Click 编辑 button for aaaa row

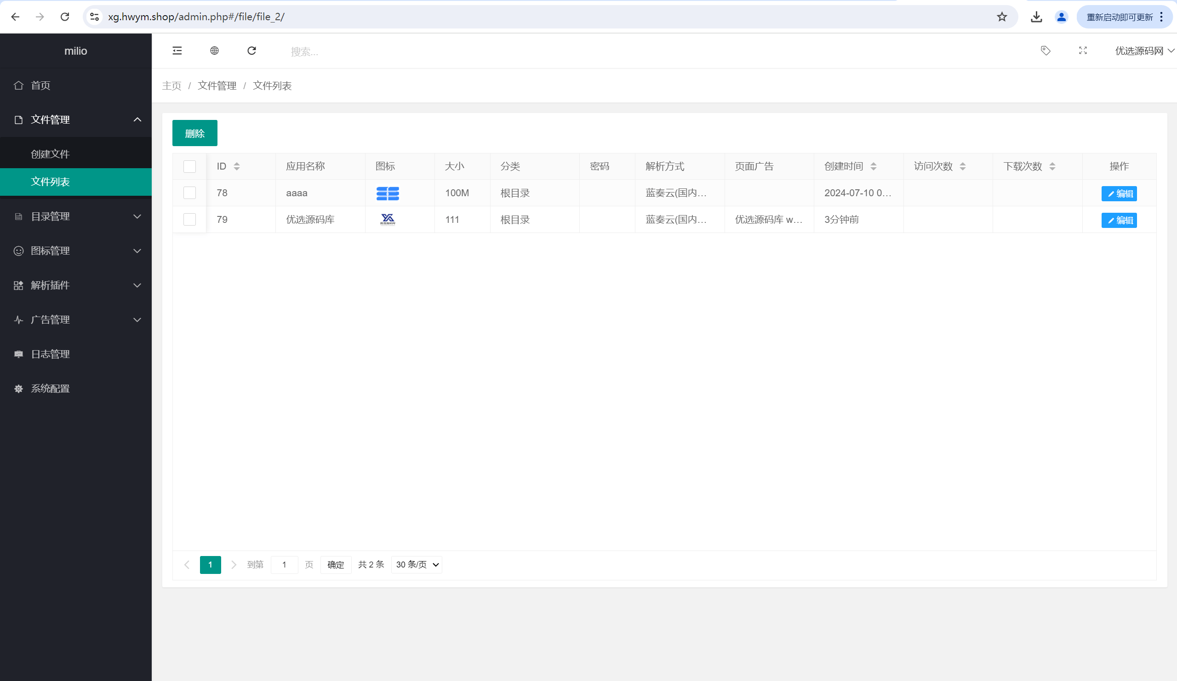coord(1119,194)
